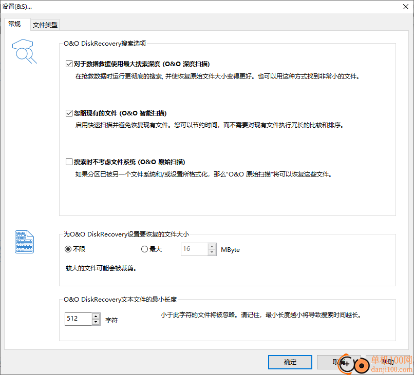Decrease 字符 length with down arrow
This screenshot has width=414, height=375.
click(x=96, y=322)
